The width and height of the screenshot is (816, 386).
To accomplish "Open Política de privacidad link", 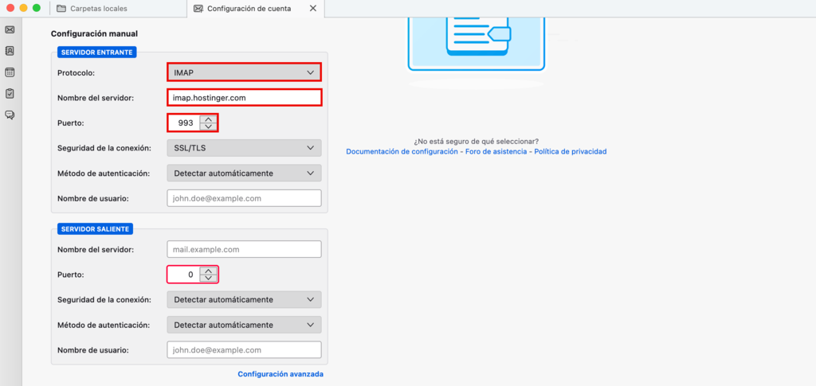I will point(571,152).
